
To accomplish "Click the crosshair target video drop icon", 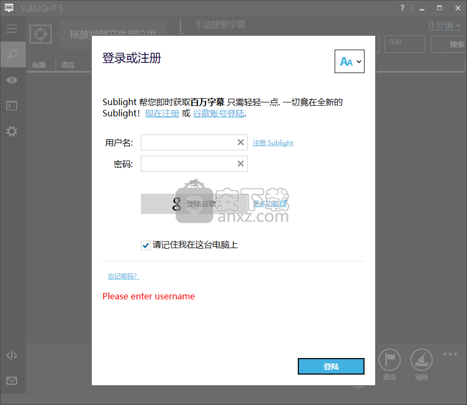I will pos(41,34).
